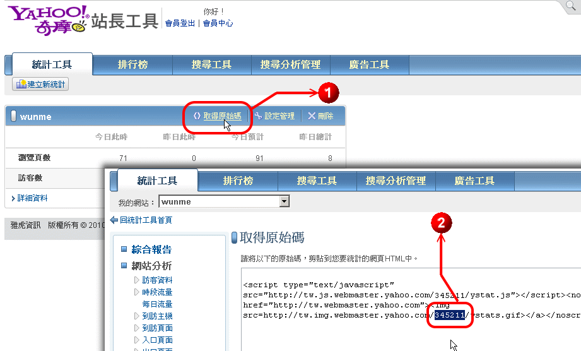Open 設定管理 for wunme site
This screenshot has height=351, width=581.
click(x=279, y=116)
